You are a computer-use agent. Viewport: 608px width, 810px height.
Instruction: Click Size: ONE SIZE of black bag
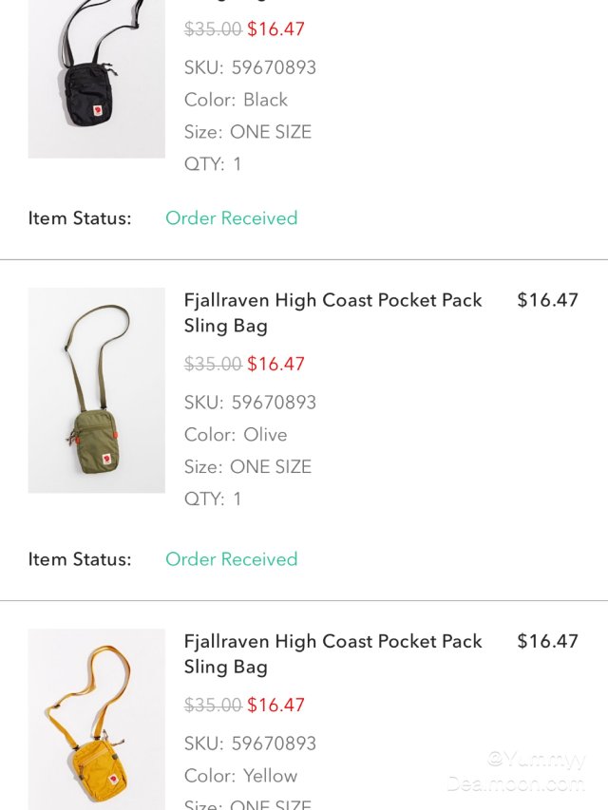point(247,132)
